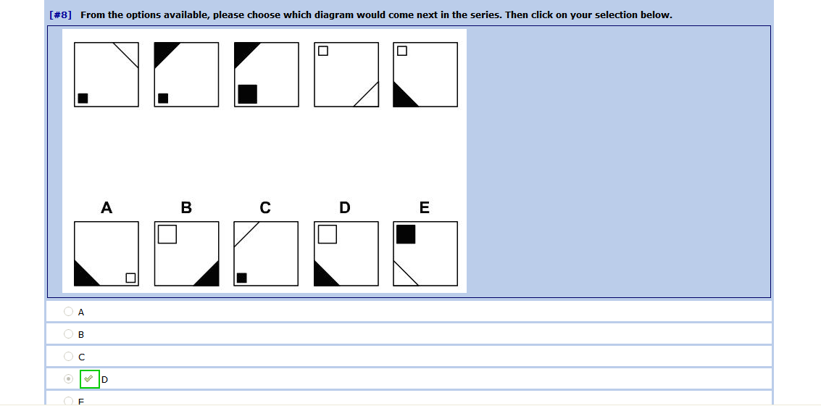Click option diagram D thumbnail

tap(346, 254)
